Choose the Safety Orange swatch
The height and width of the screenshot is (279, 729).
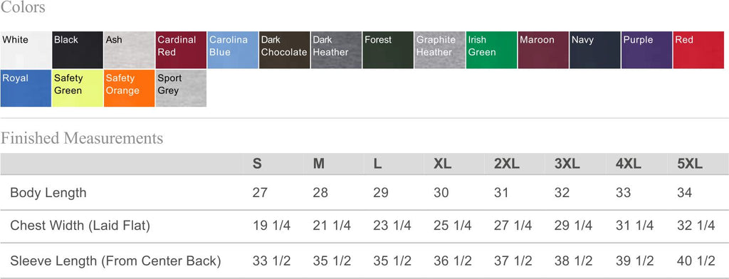pos(130,88)
